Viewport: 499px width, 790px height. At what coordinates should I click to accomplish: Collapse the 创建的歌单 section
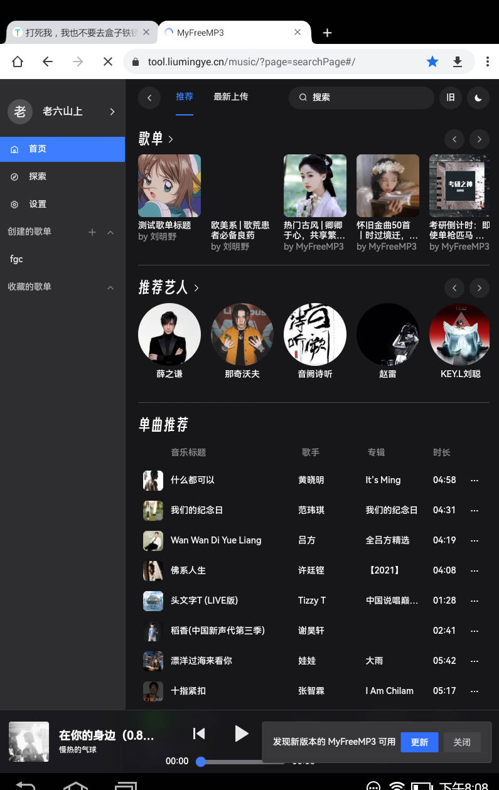(x=110, y=232)
